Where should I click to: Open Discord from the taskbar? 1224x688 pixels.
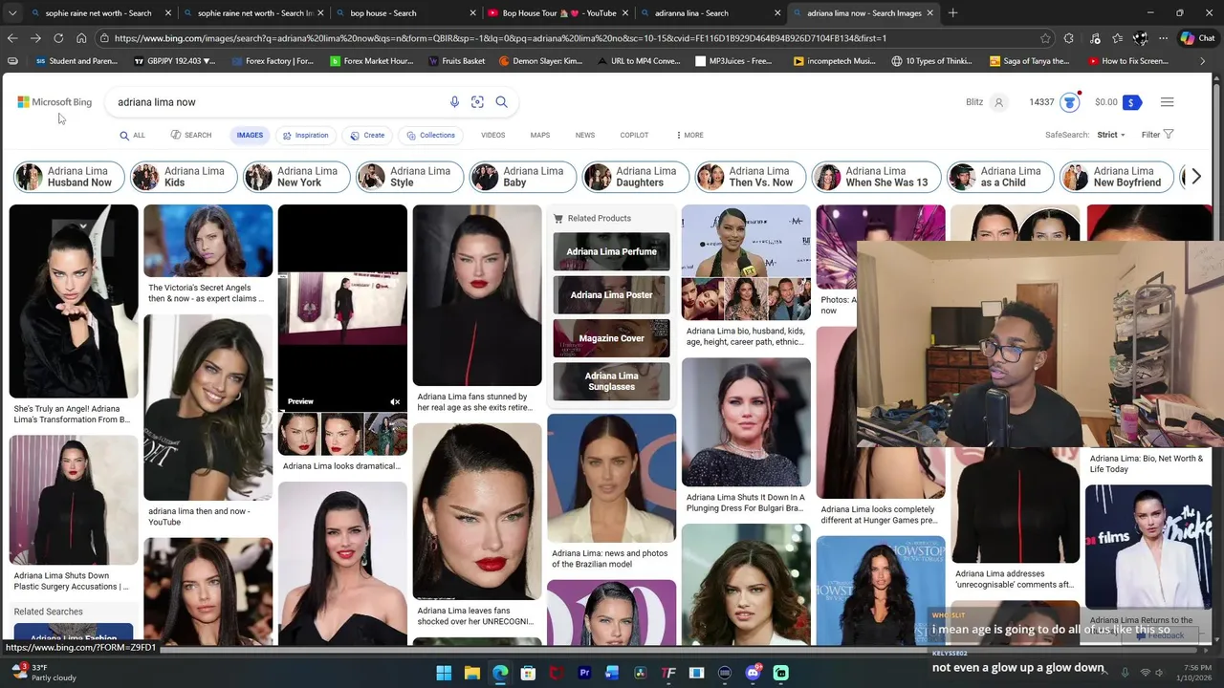click(x=753, y=673)
